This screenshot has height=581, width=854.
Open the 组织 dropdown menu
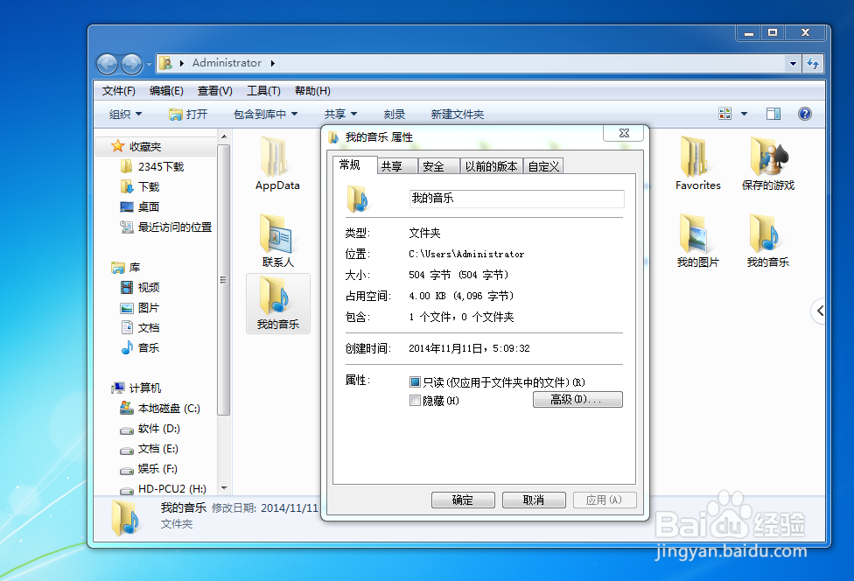(125, 114)
